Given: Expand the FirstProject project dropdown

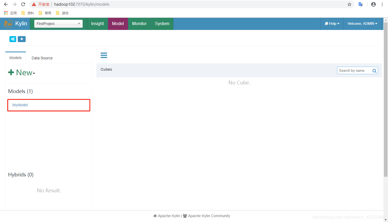Looking at the screenshot, I should (58, 24).
